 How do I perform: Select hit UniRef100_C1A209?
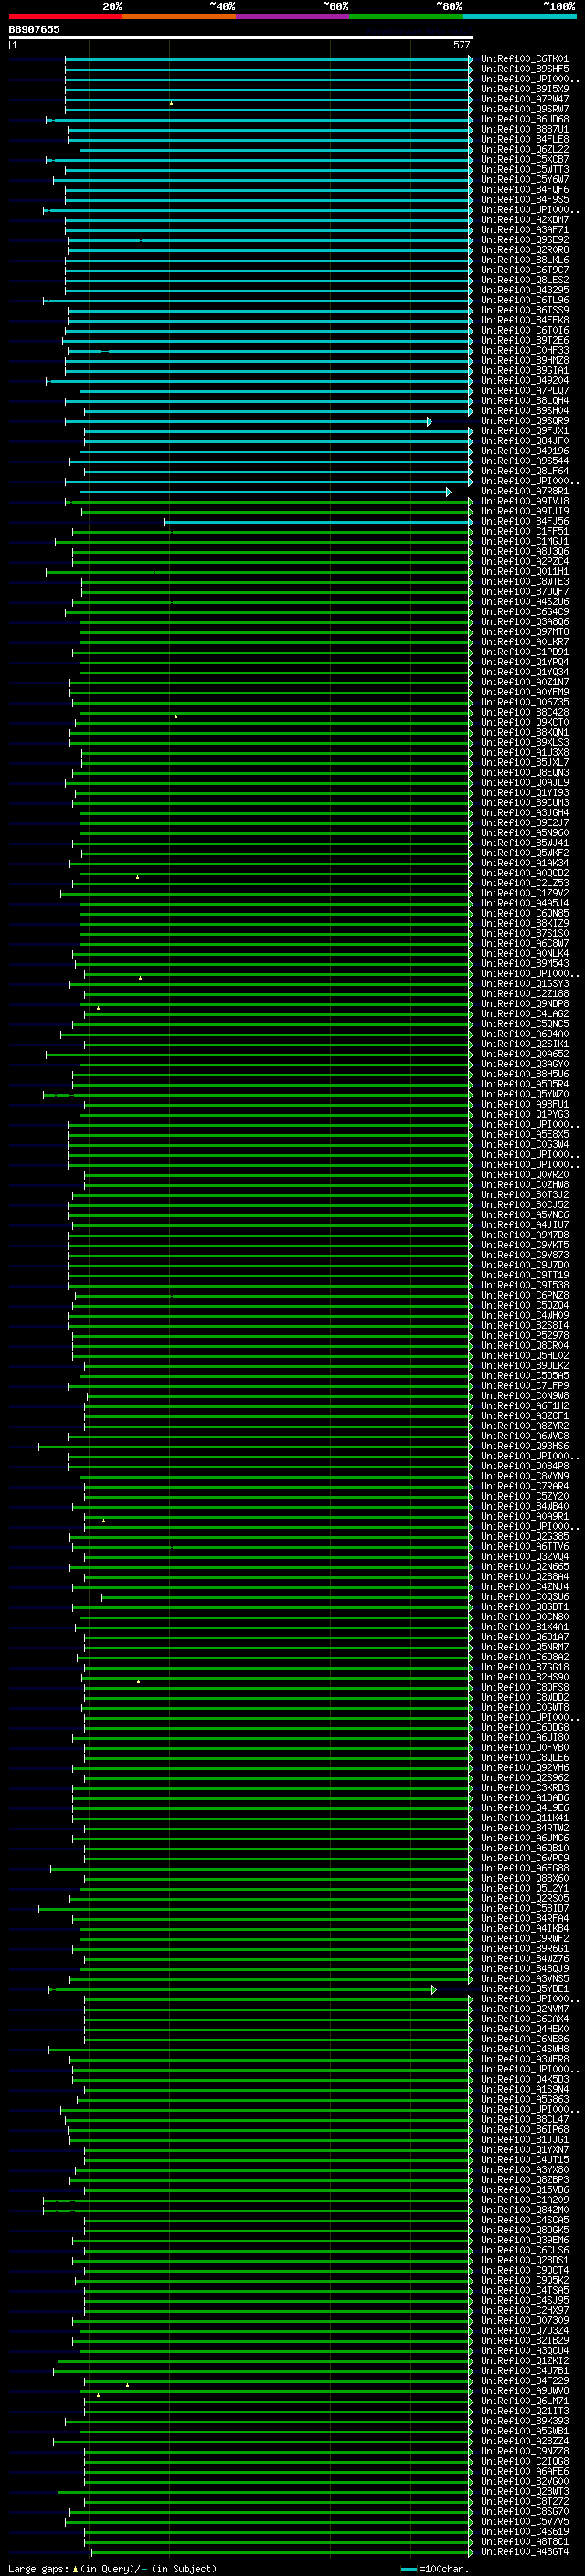point(524,2200)
